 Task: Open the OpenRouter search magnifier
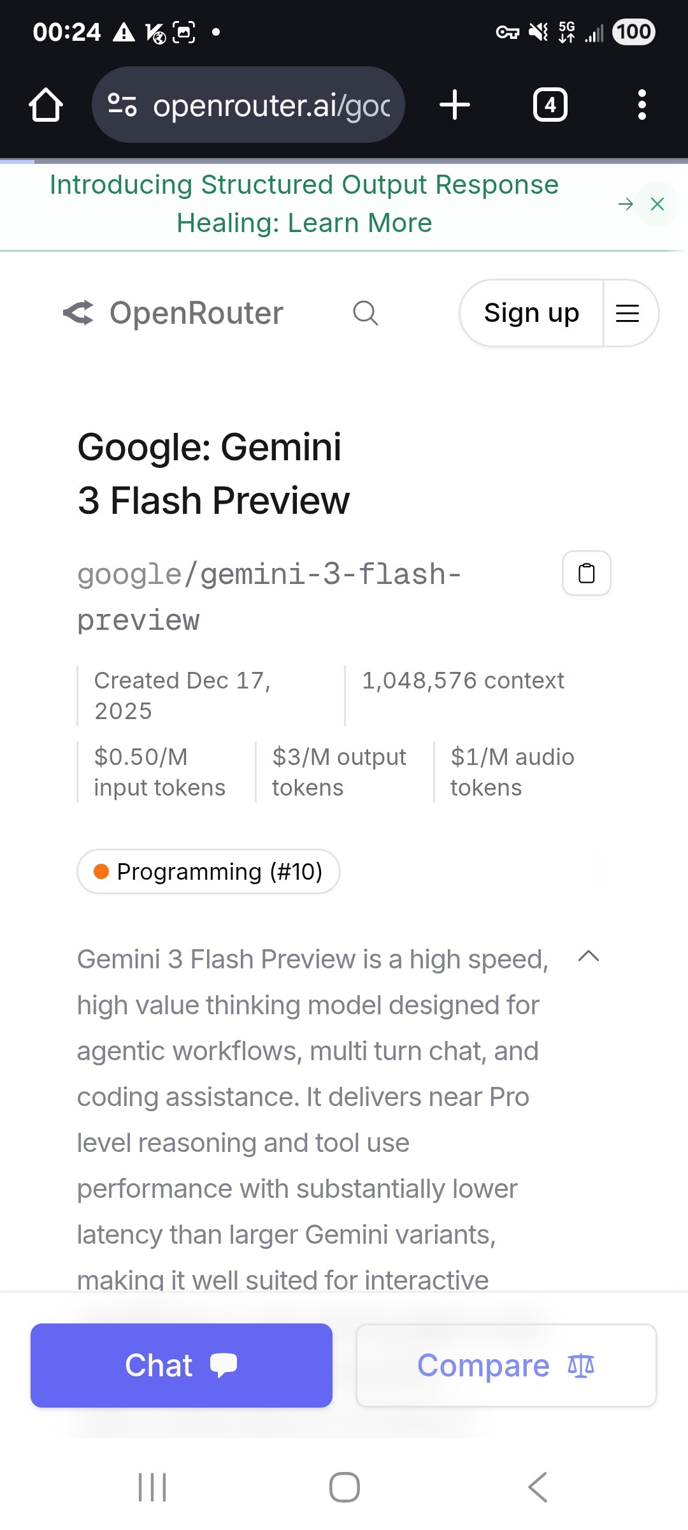click(366, 313)
